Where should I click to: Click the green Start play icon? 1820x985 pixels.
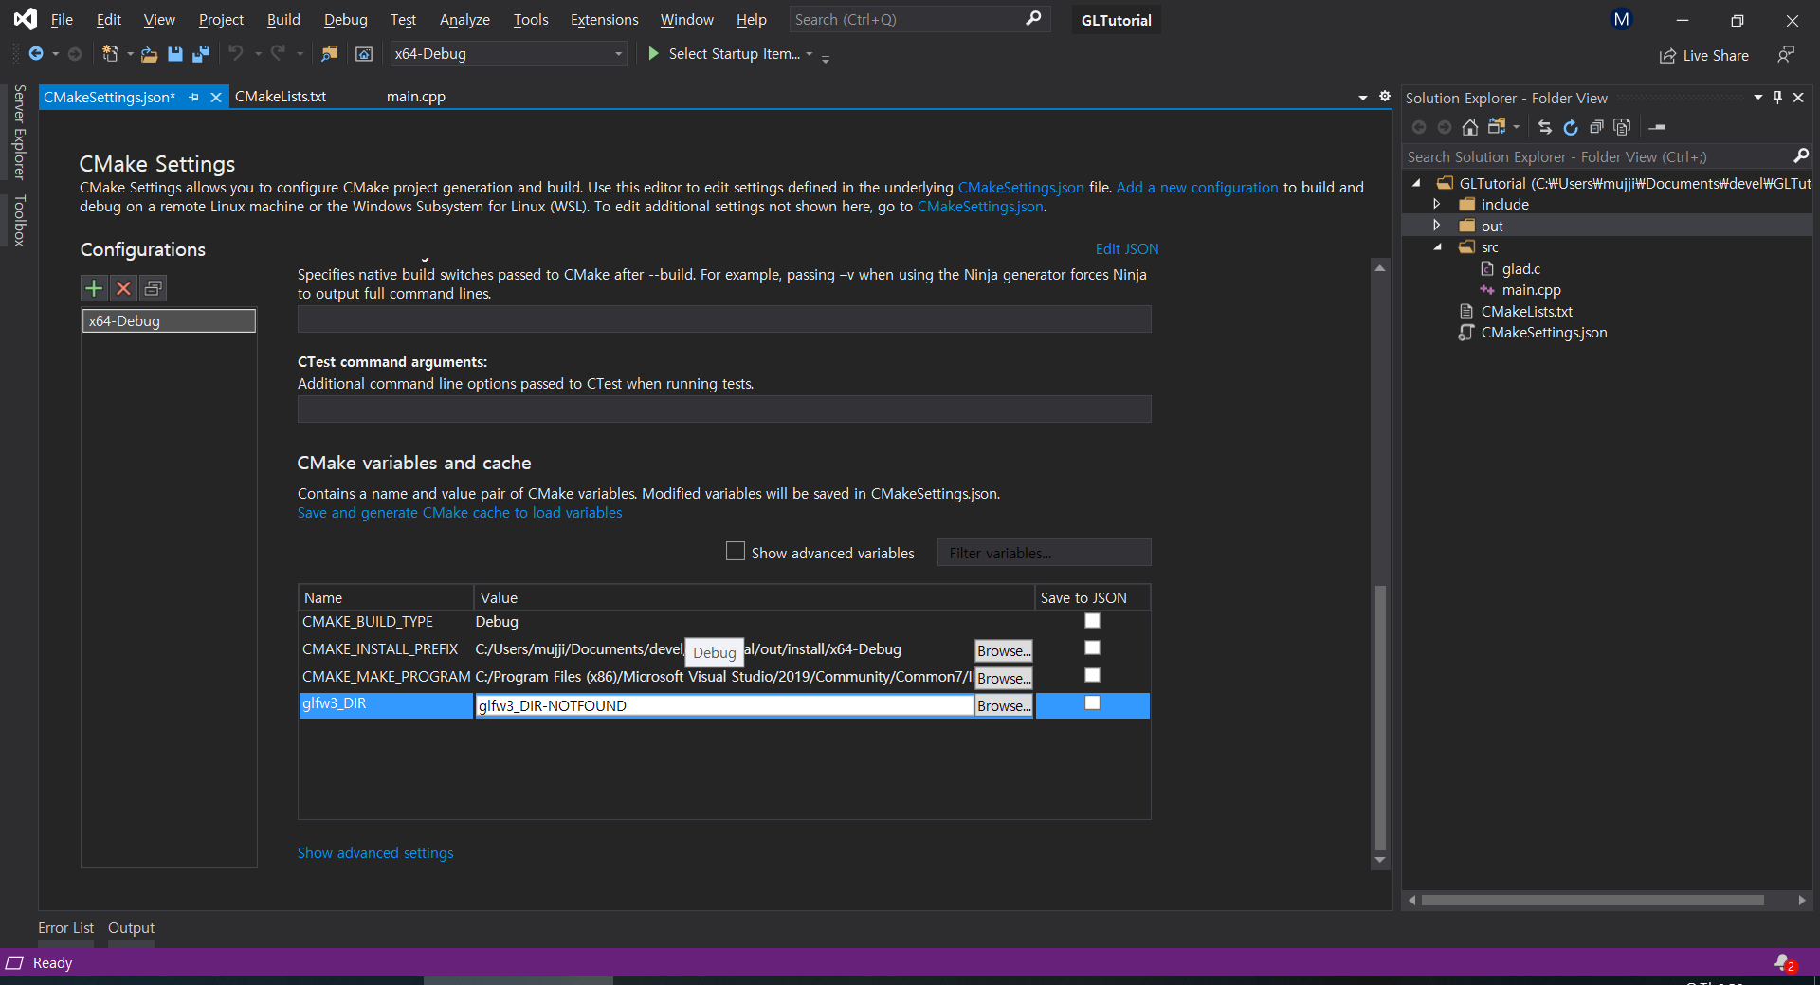point(653,54)
